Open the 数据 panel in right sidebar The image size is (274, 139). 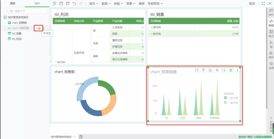coord(271,23)
